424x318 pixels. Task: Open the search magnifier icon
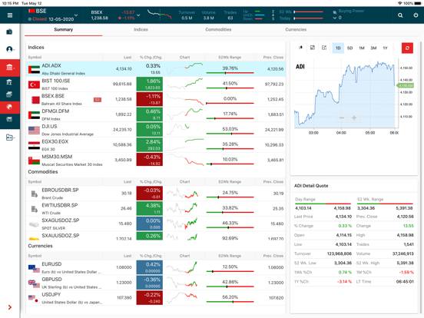[400, 15]
